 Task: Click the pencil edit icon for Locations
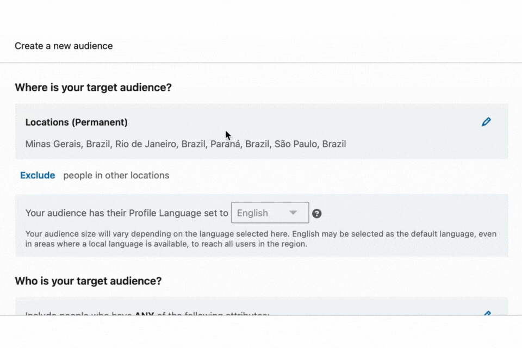[486, 122]
